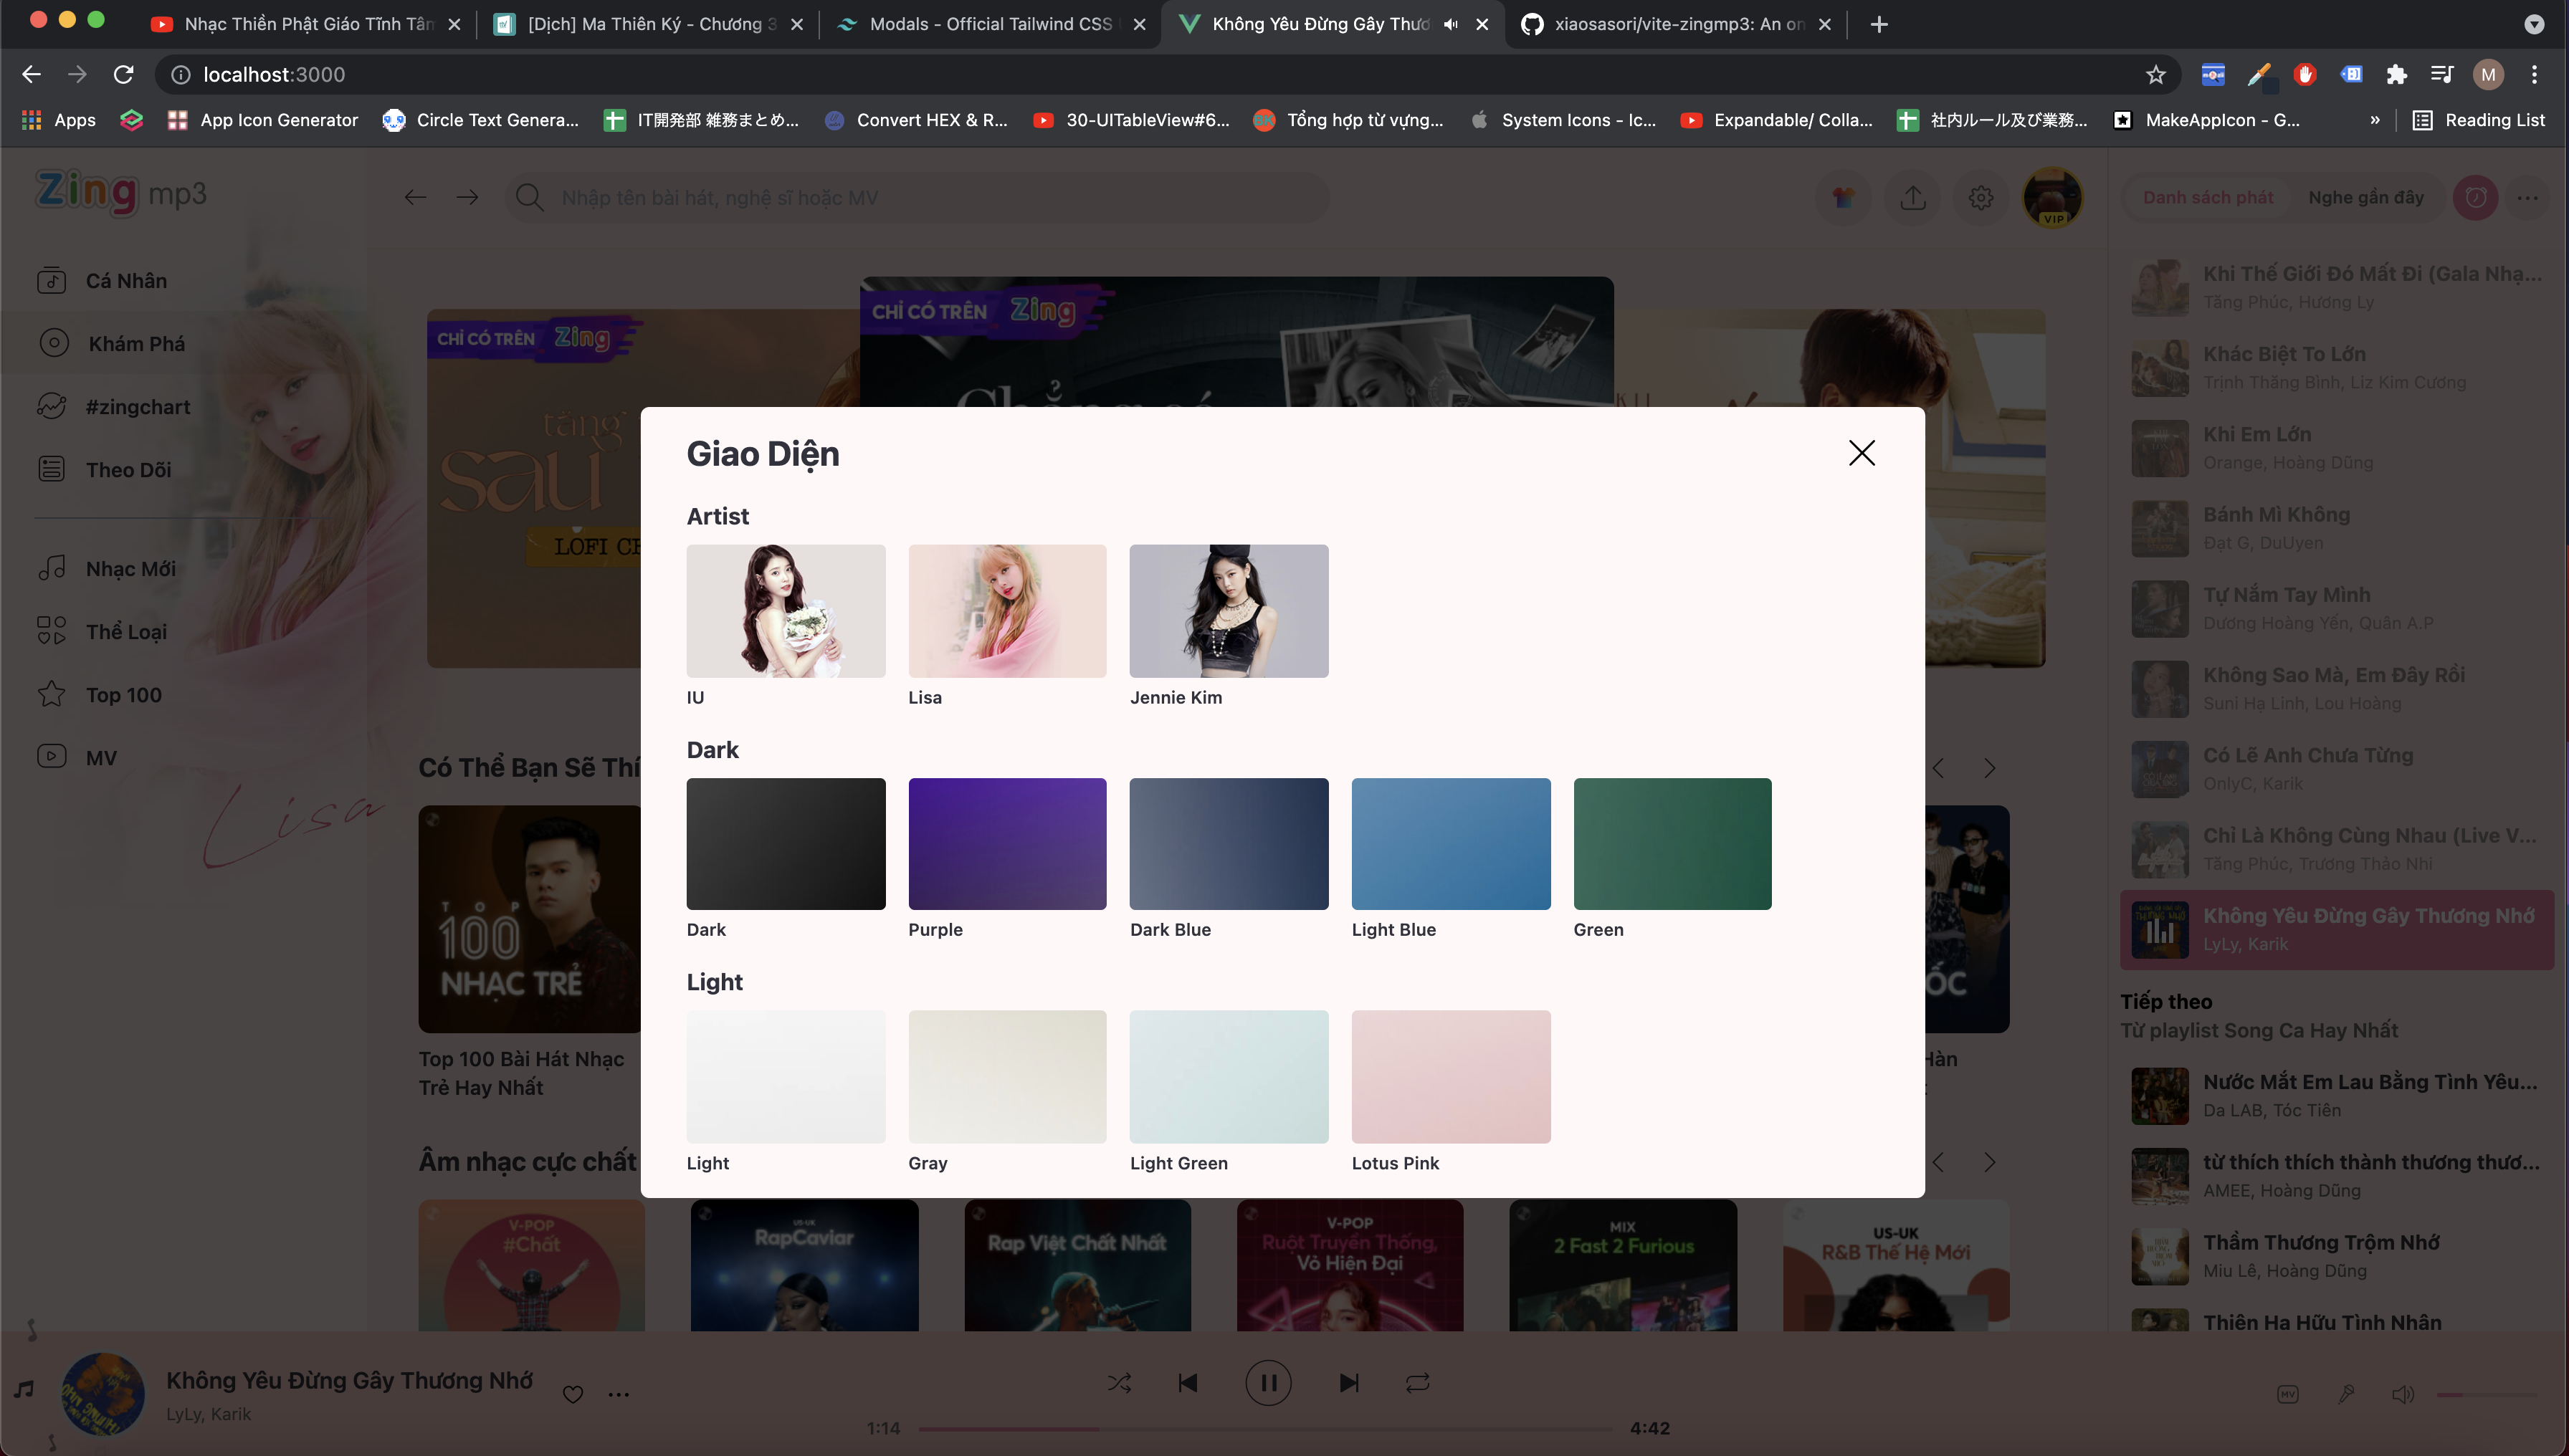Go back with the in-app back arrow
2569x1456 pixels.
[415, 197]
